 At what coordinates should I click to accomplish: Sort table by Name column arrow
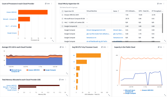click(118, 11)
